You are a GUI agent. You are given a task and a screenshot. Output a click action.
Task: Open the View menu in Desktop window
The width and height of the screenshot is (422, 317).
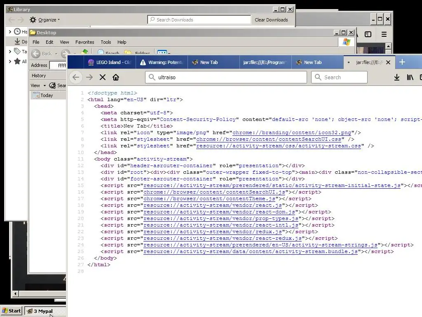[x=64, y=42]
